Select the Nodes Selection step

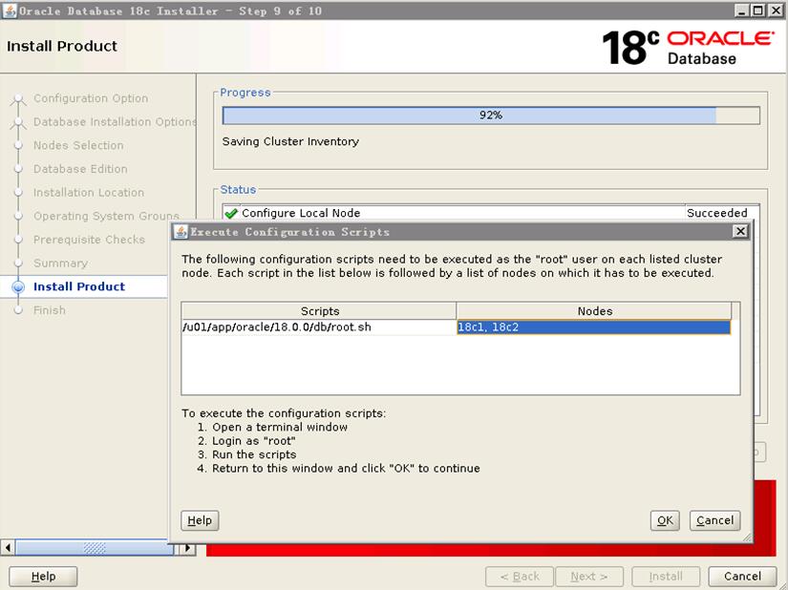point(78,146)
